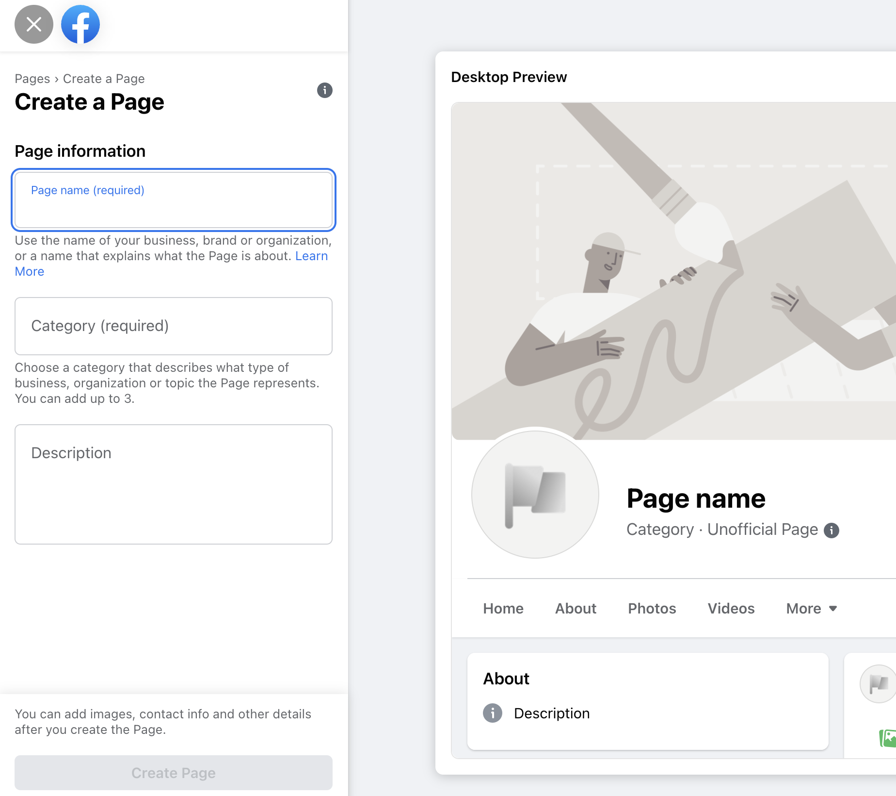The height and width of the screenshot is (796, 896).
Task: Focus the Page name (required) field
Action: (174, 200)
